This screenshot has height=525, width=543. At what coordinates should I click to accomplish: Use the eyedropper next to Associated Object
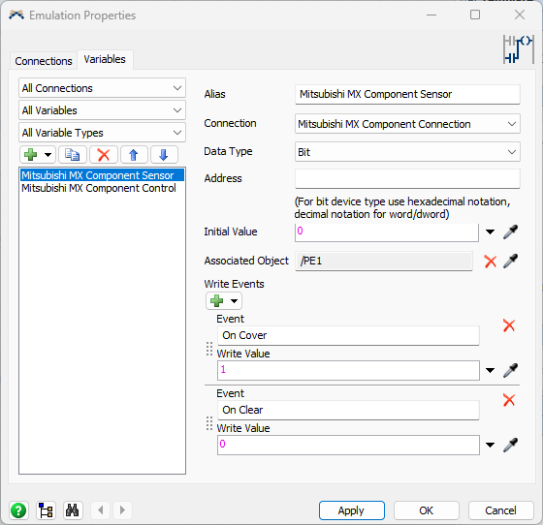[510, 262]
